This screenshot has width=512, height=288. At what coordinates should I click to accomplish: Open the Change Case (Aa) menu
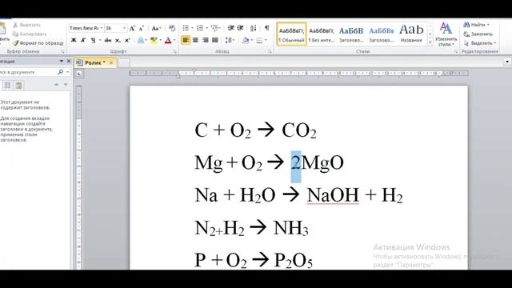click(x=156, y=29)
